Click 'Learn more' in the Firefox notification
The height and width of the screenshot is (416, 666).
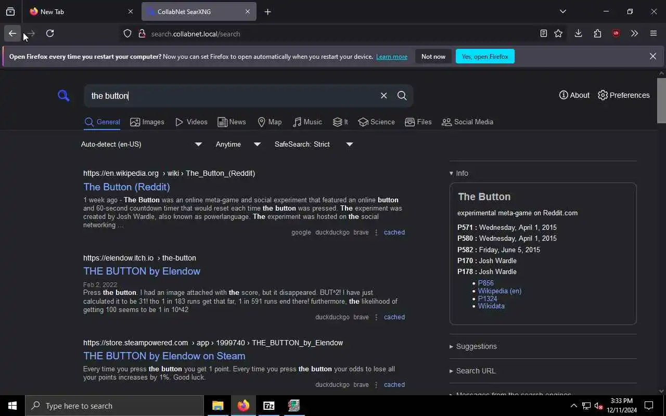tap(391, 57)
